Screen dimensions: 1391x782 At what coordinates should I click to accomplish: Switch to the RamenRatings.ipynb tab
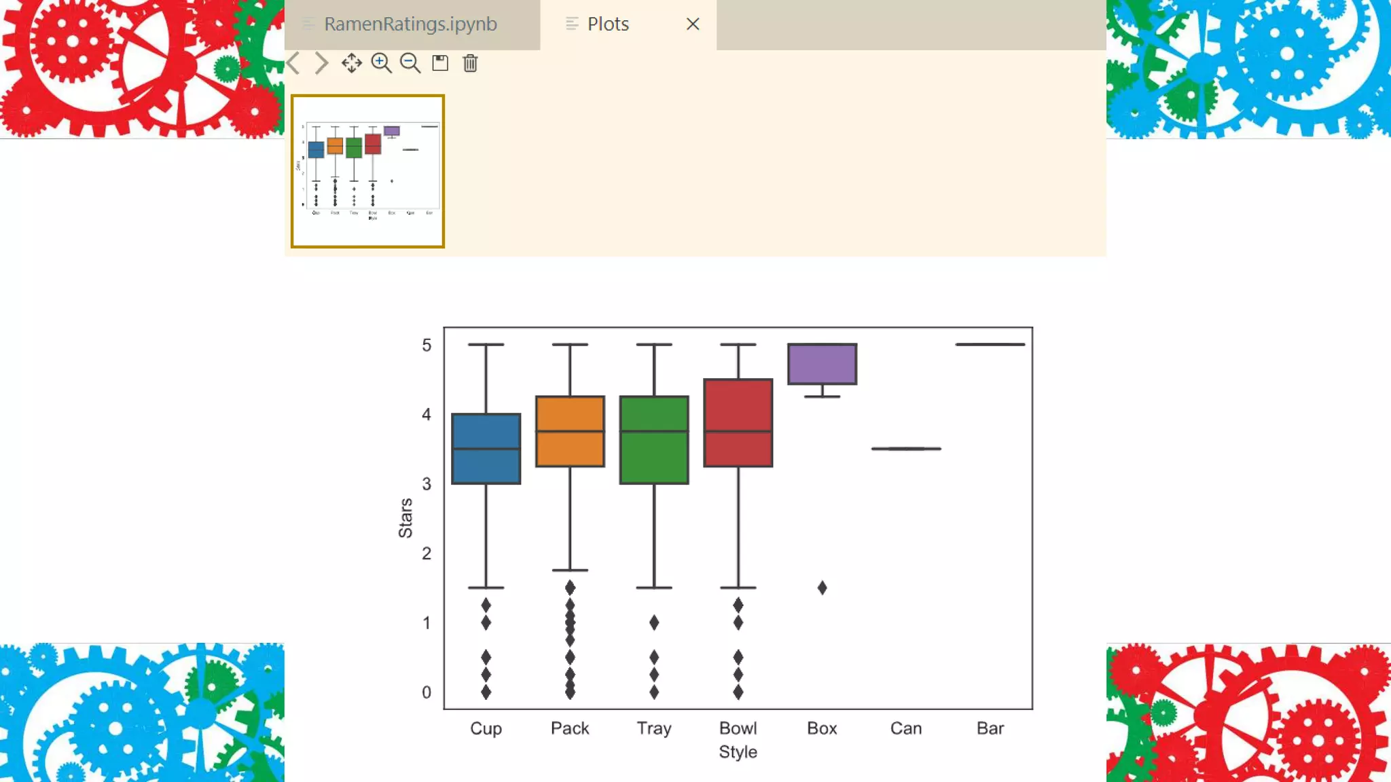(412, 24)
